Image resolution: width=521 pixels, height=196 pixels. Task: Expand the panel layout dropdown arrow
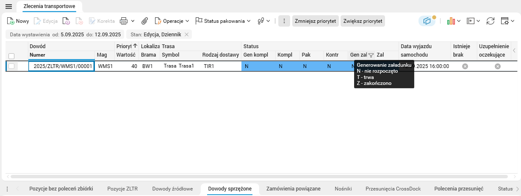(478, 21)
